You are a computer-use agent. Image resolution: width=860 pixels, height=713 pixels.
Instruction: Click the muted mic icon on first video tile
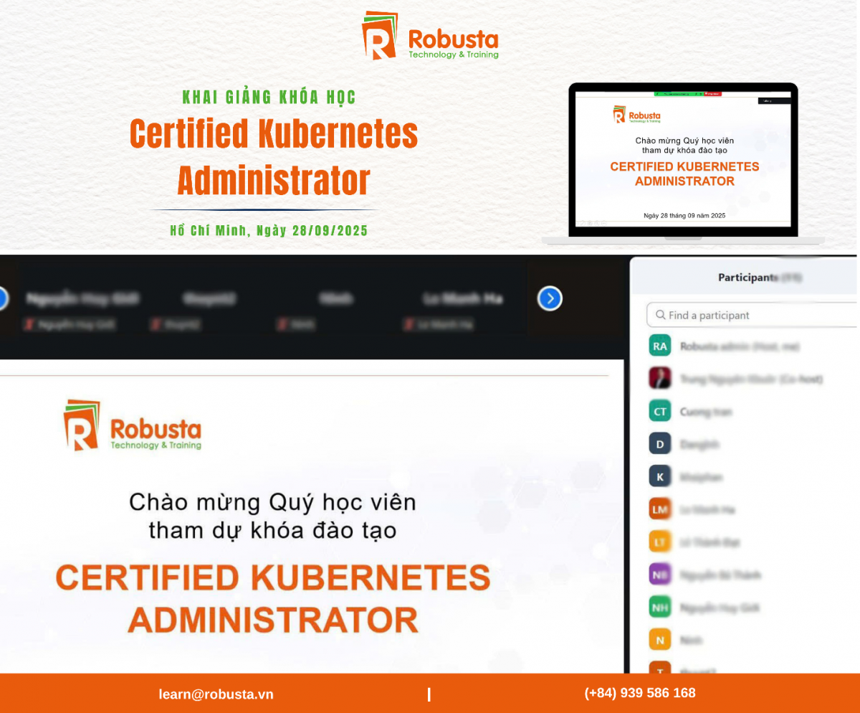pos(29,325)
